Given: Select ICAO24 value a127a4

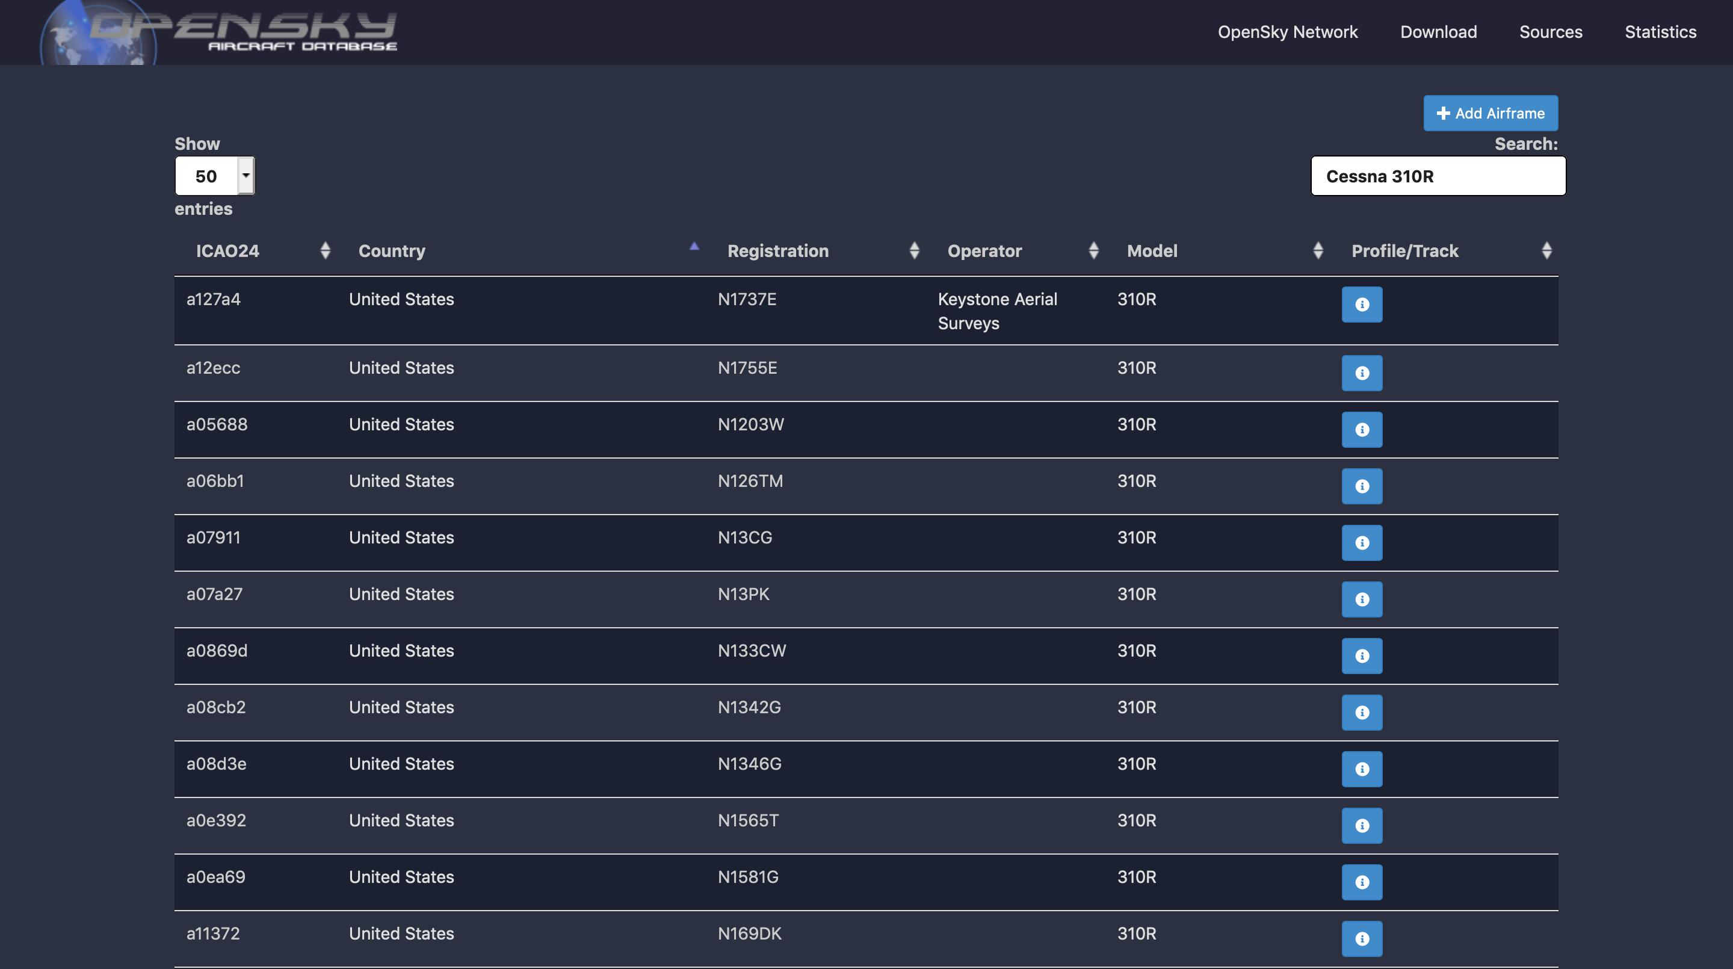Looking at the screenshot, I should click(213, 300).
